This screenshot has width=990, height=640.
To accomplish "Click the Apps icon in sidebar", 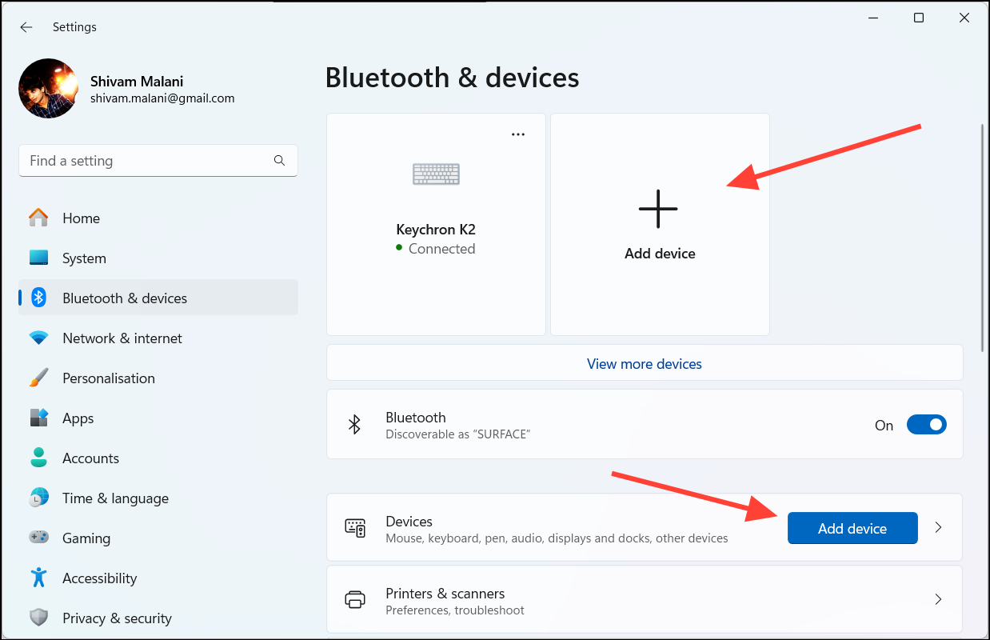I will coord(38,418).
